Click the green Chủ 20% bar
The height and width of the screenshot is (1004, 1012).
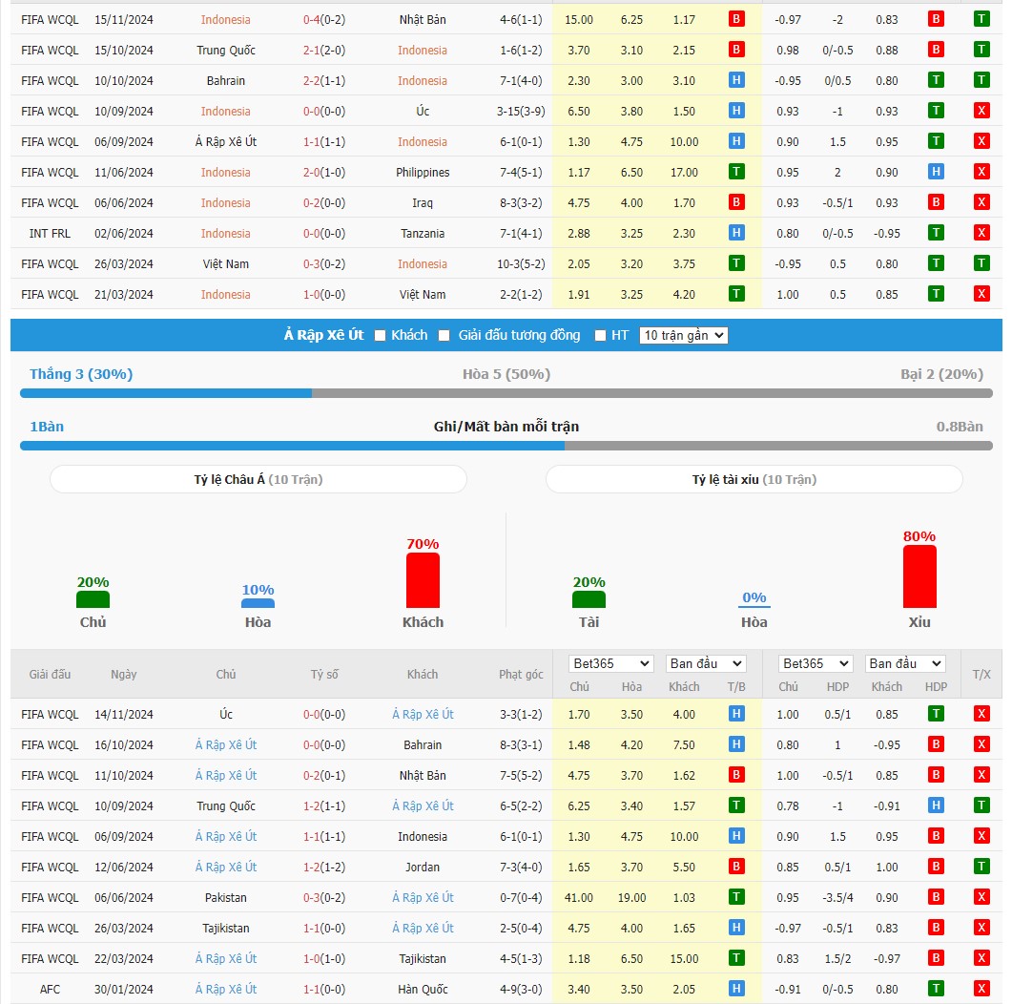point(93,599)
